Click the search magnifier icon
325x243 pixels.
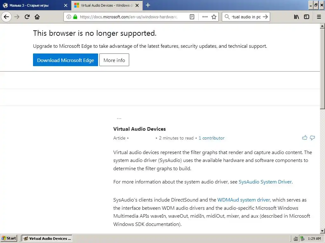tap(227, 17)
